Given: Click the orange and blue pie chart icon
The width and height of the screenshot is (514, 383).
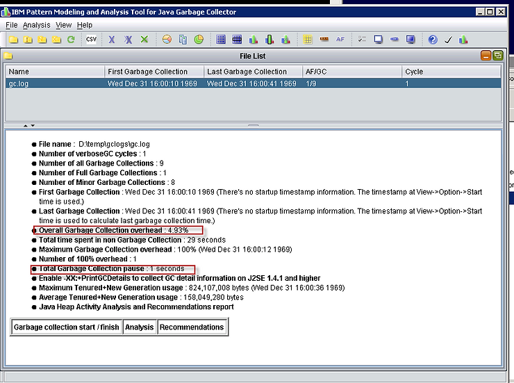Looking at the screenshot, I should tap(167, 40).
